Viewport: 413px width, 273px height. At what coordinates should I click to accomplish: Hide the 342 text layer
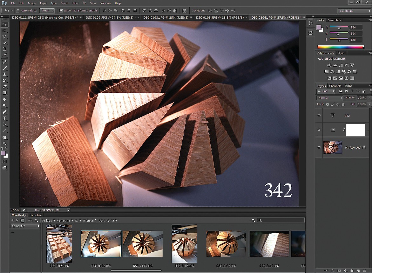click(319, 116)
